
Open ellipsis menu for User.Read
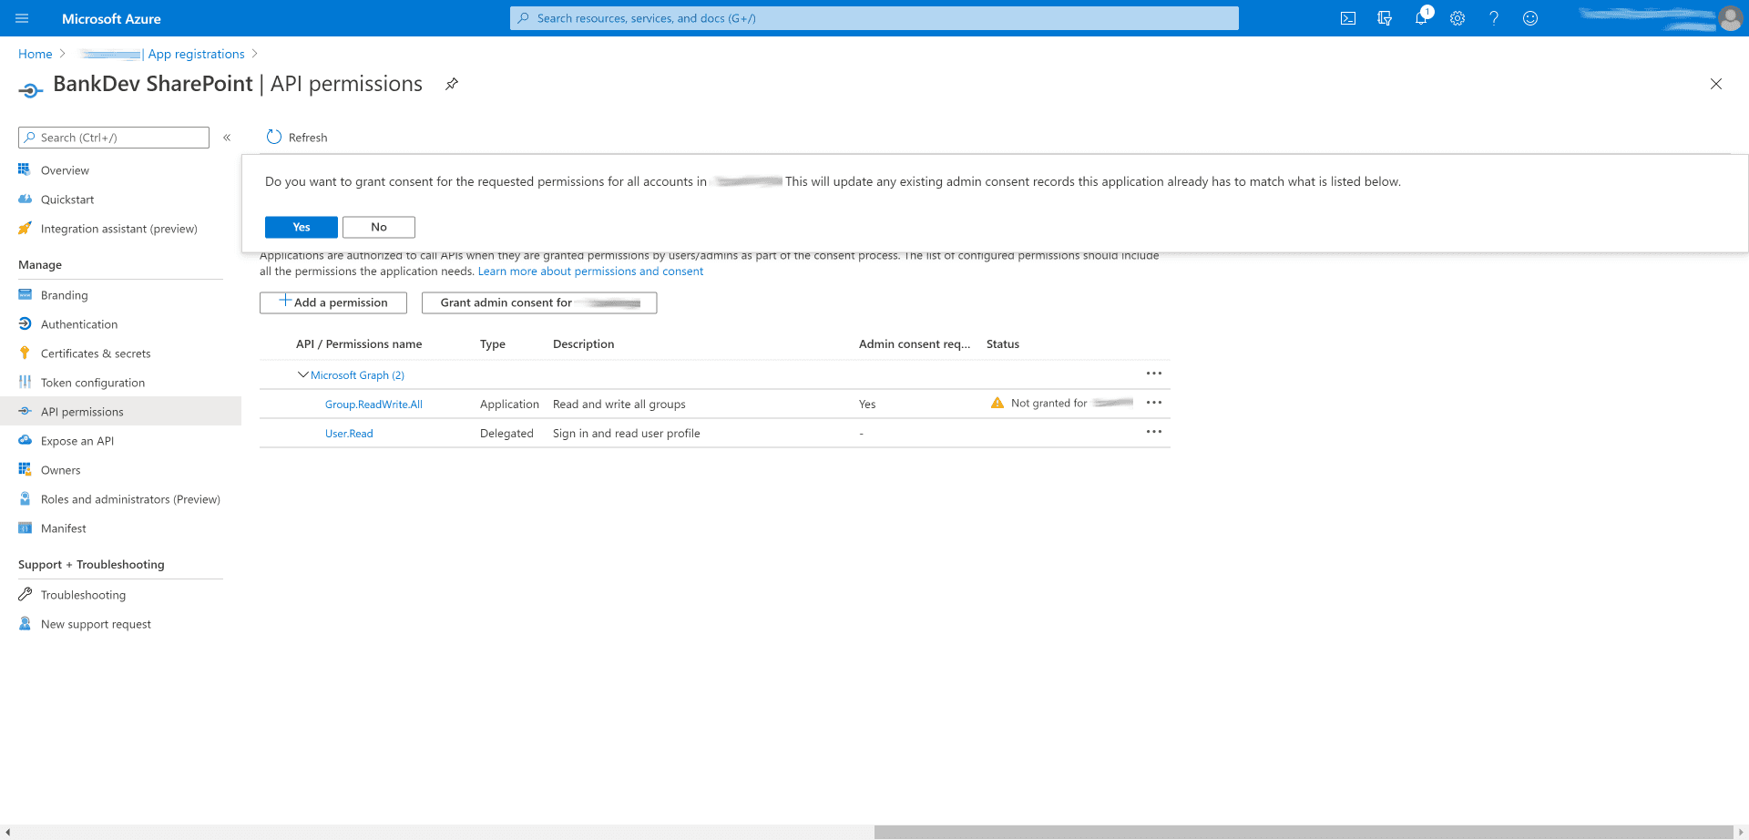[1154, 432]
